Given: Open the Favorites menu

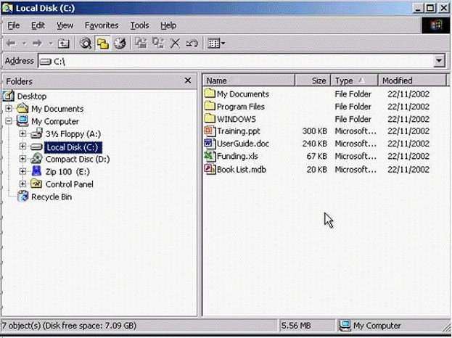Looking at the screenshot, I should point(102,25).
